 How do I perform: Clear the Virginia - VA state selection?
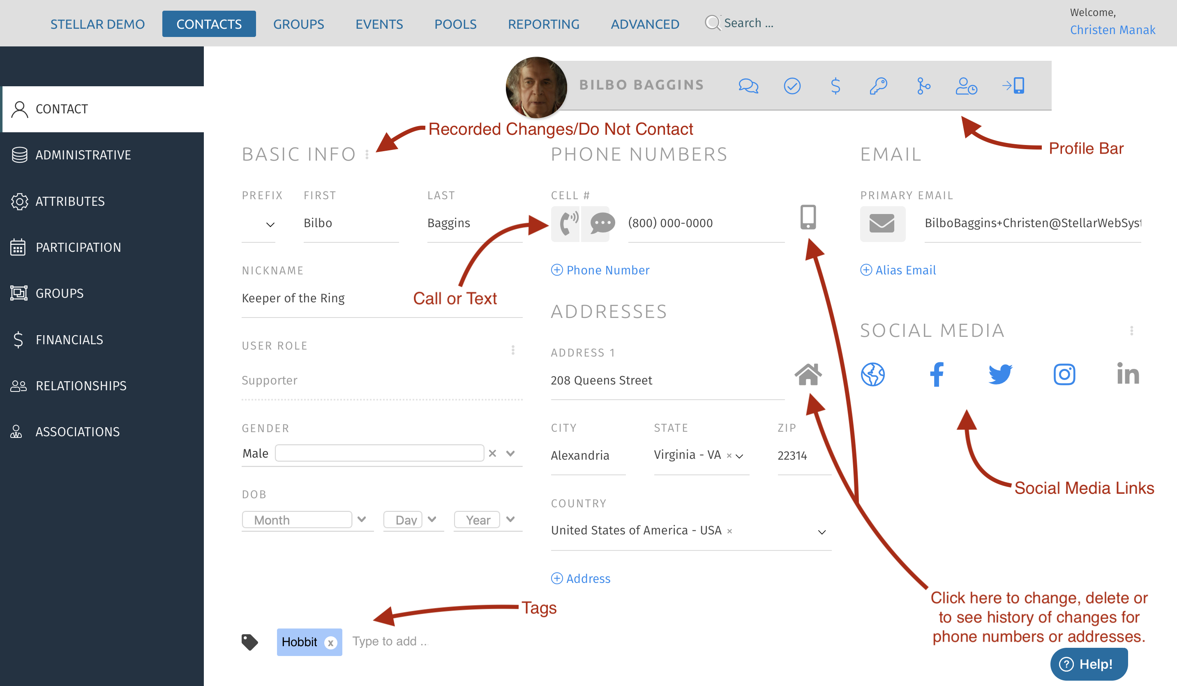click(x=729, y=456)
